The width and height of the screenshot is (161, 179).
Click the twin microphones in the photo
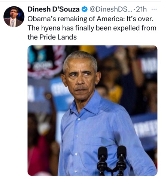click(112, 161)
